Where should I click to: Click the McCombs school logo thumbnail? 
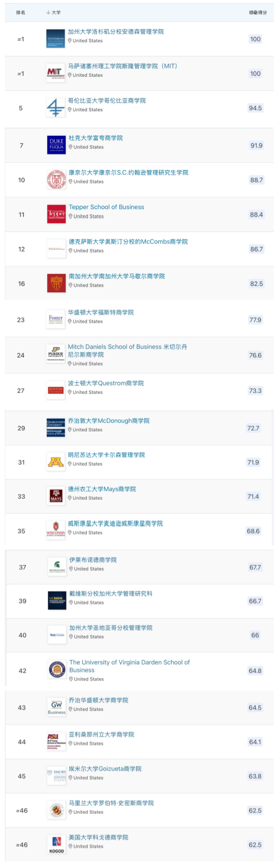56,249
